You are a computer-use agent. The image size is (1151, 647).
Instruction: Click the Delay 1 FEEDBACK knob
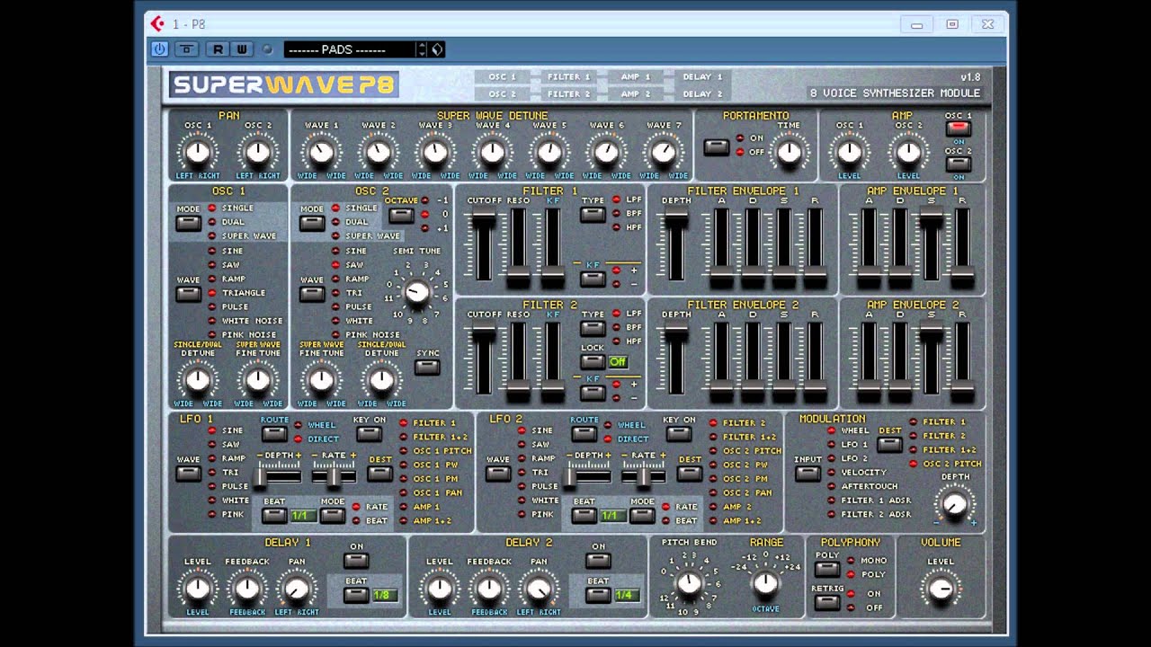(x=246, y=589)
